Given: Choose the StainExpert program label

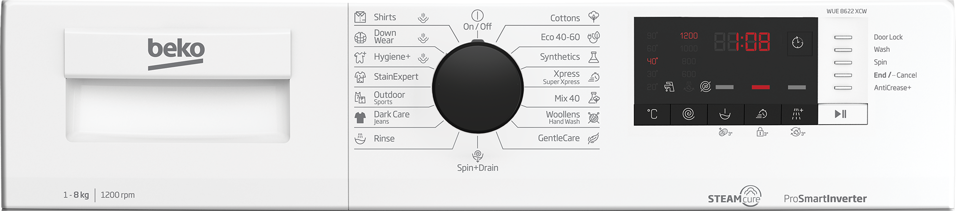Looking at the screenshot, I should [396, 77].
